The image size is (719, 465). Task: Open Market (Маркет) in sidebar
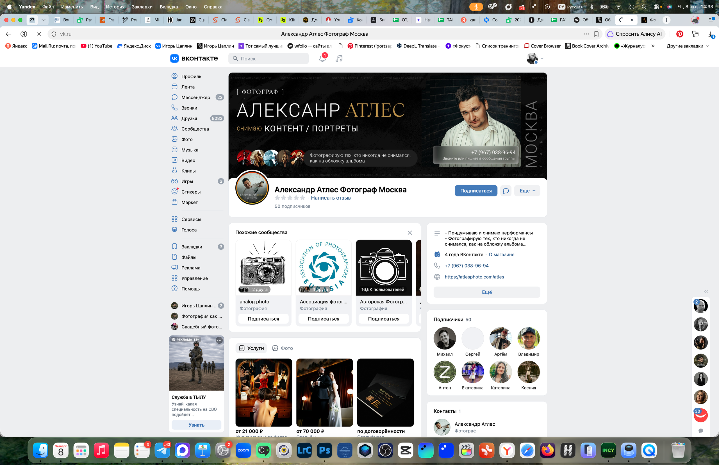point(197,202)
